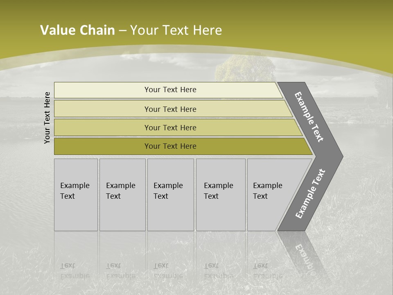
Task: Click the upper chevron arm 'Example Text'
Action: point(309,117)
